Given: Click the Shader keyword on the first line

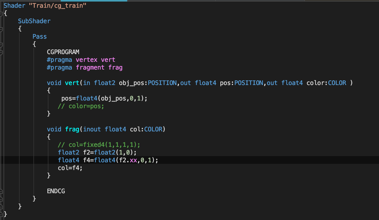Looking at the screenshot, I should tap(14, 6).
